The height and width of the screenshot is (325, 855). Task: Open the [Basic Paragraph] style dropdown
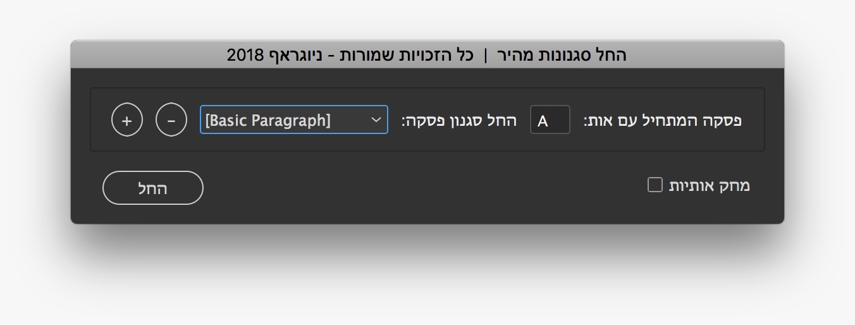click(x=293, y=120)
